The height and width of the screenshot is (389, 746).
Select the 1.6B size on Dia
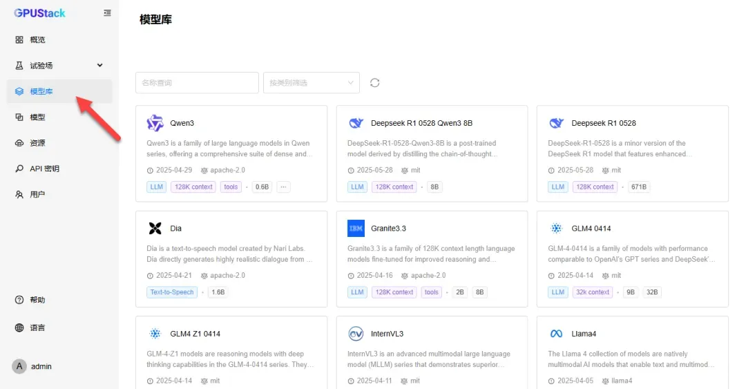click(218, 292)
